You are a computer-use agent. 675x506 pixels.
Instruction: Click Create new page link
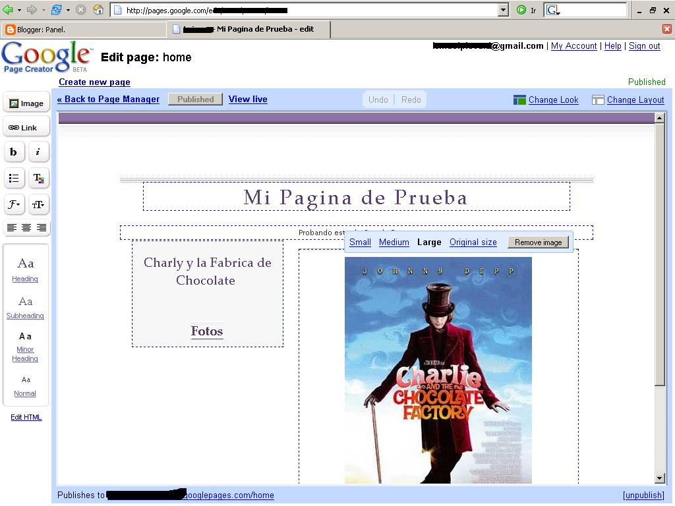coord(94,82)
